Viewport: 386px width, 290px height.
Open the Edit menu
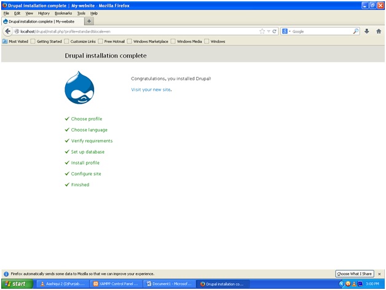(17, 14)
